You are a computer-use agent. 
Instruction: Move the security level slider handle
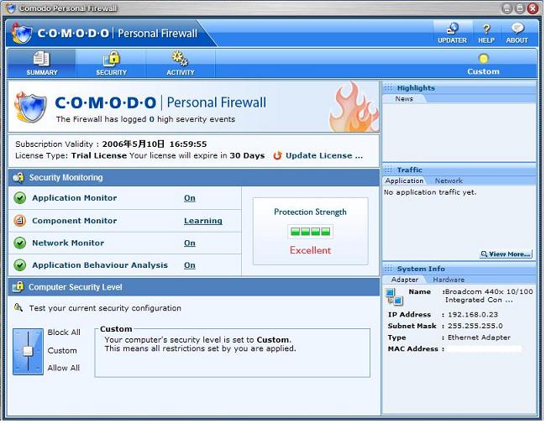click(28, 352)
